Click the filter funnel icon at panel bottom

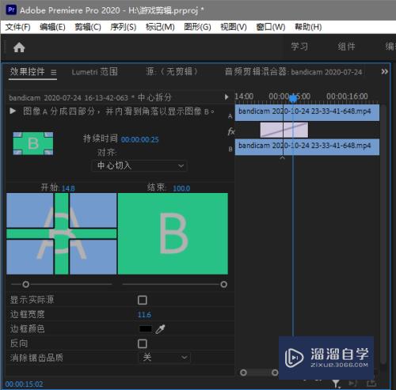336,384
